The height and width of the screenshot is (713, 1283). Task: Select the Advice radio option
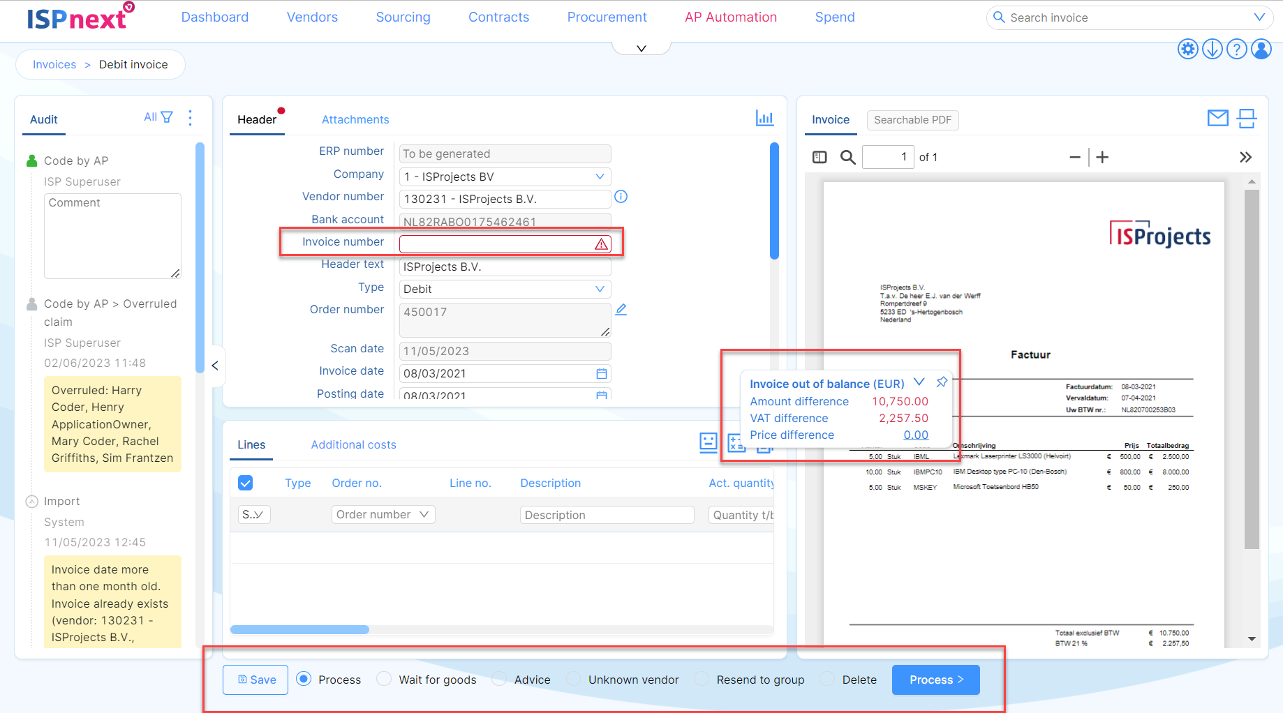click(x=499, y=679)
